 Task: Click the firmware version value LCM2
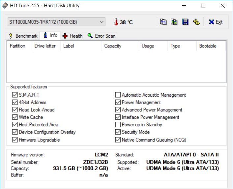(102, 155)
